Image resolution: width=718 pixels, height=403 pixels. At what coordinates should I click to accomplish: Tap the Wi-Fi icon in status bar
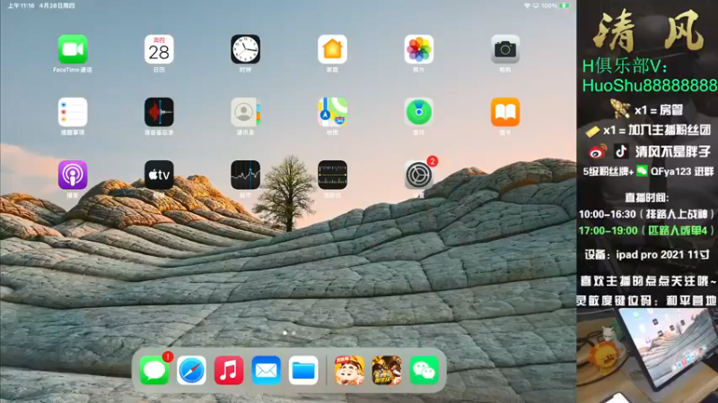[x=527, y=6]
